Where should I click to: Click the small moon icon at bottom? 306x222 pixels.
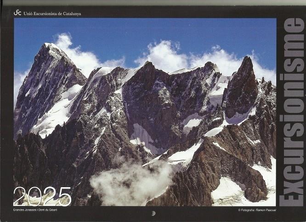pyautogui.click(x=153, y=213)
